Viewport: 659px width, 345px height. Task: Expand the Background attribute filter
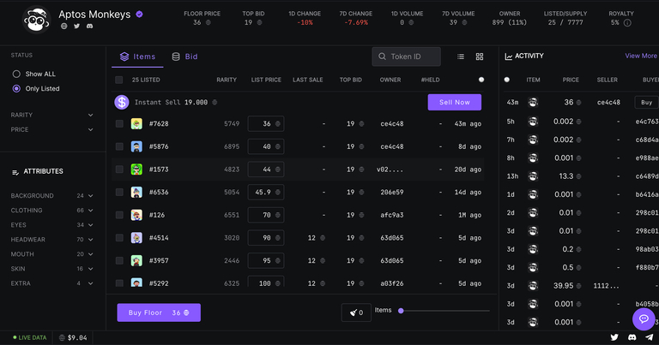(x=90, y=196)
